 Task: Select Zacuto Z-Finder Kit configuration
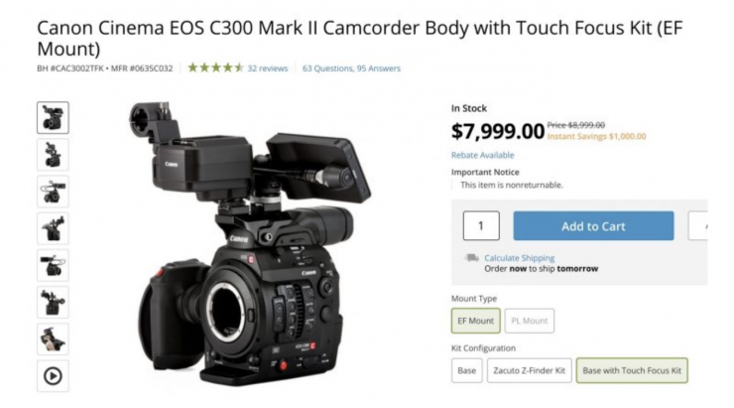[x=530, y=370]
